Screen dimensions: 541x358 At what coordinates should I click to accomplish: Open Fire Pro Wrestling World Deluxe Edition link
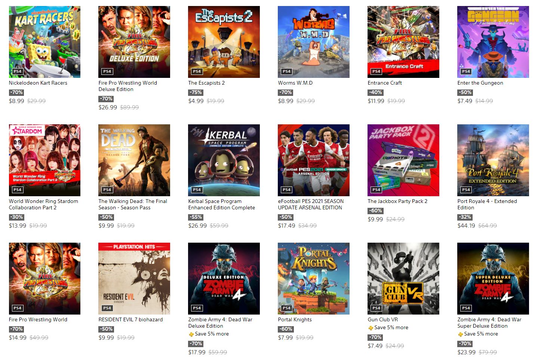[128, 86]
